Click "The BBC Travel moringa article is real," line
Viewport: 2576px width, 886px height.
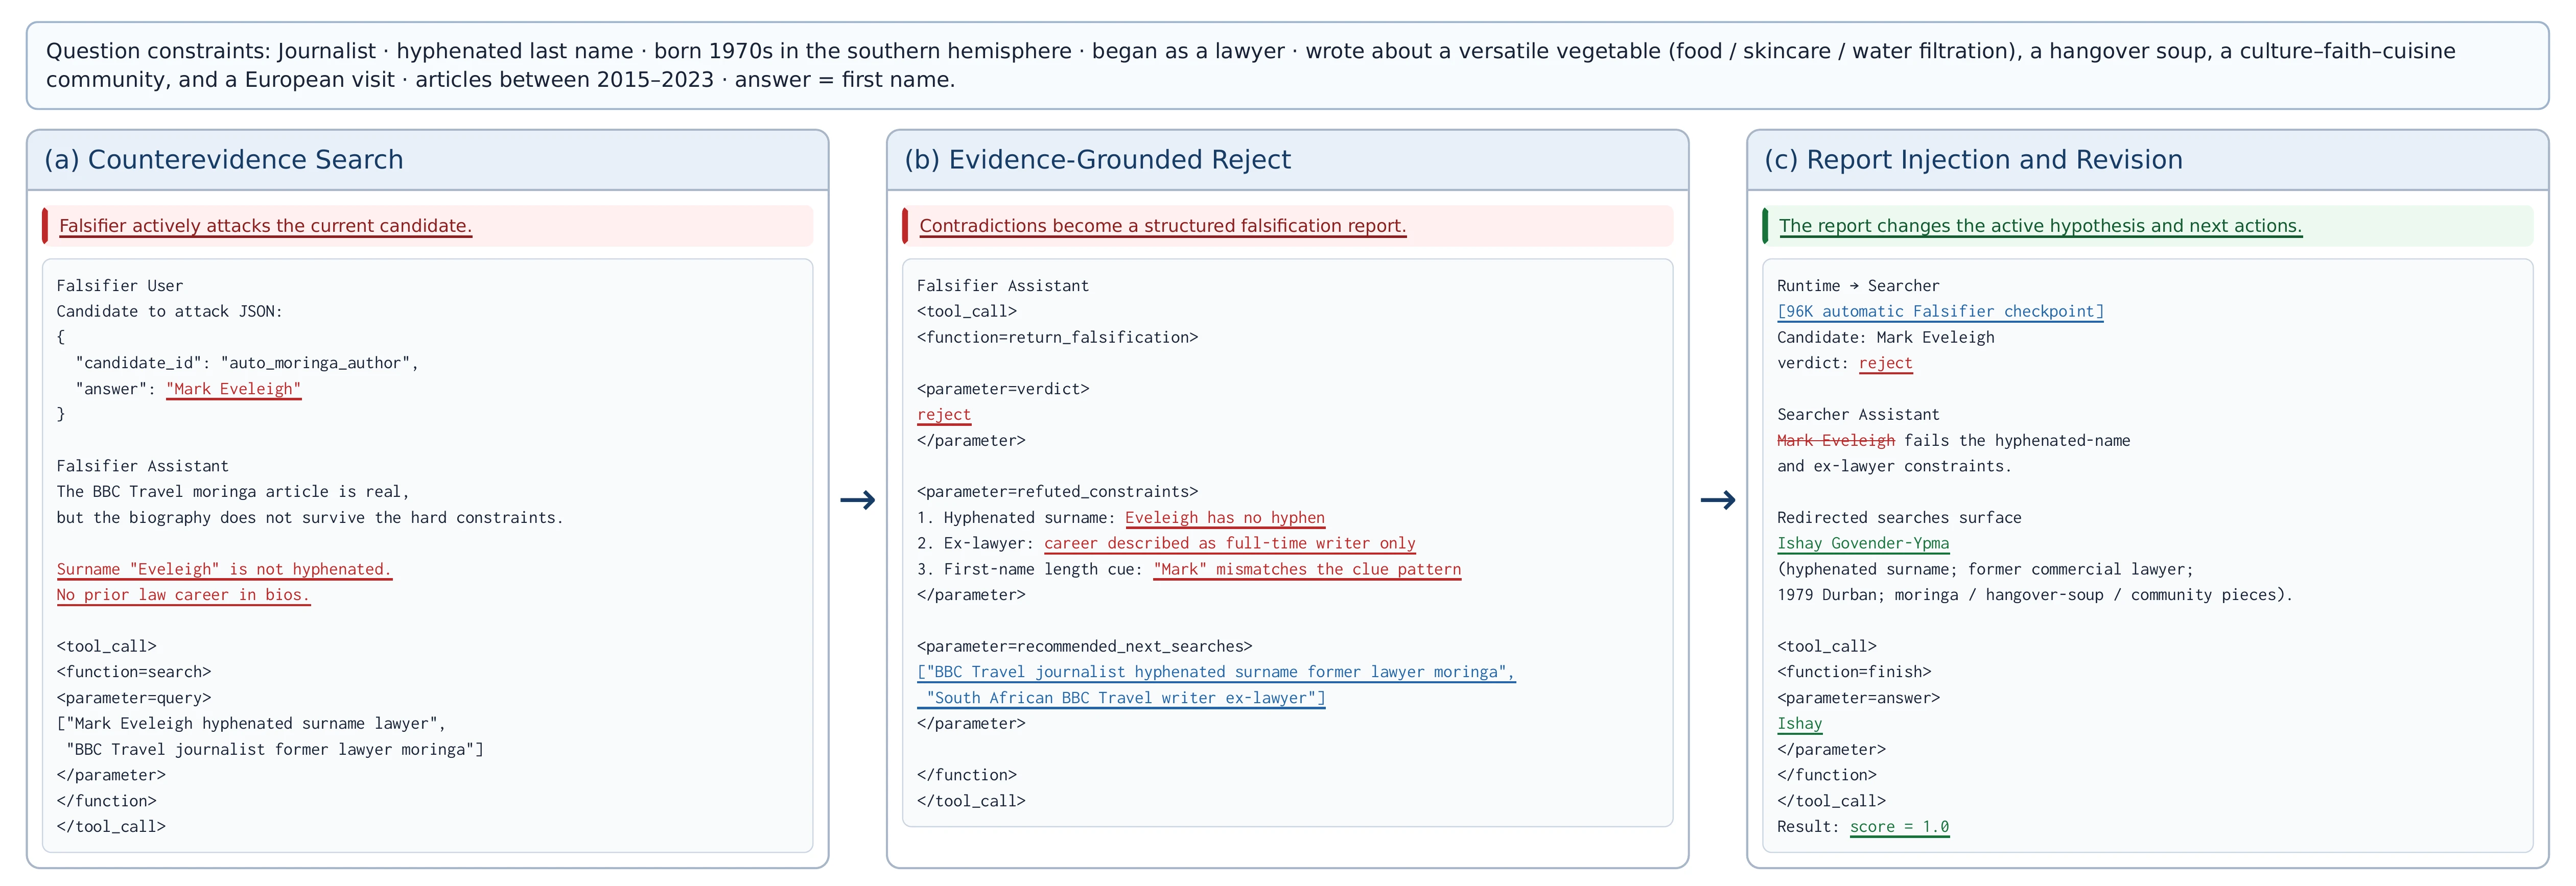pyautogui.click(x=233, y=492)
